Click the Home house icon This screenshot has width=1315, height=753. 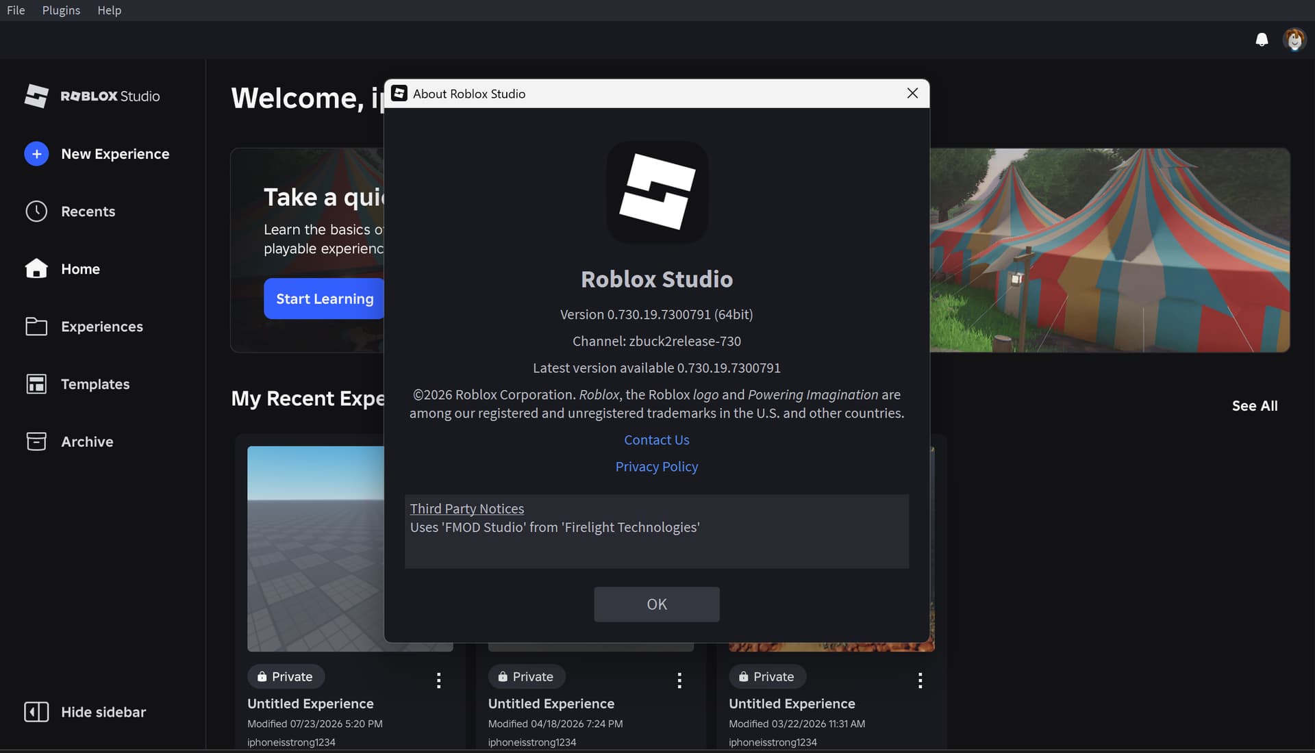pos(36,269)
